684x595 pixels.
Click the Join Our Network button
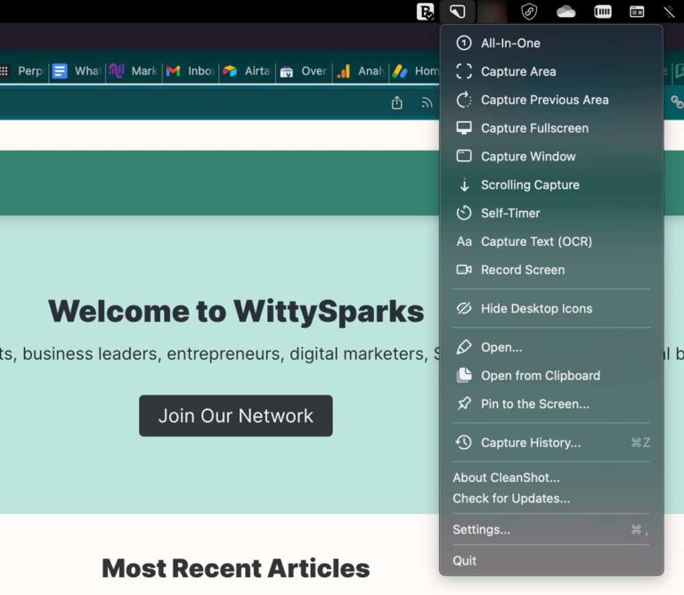click(x=236, y=416)
